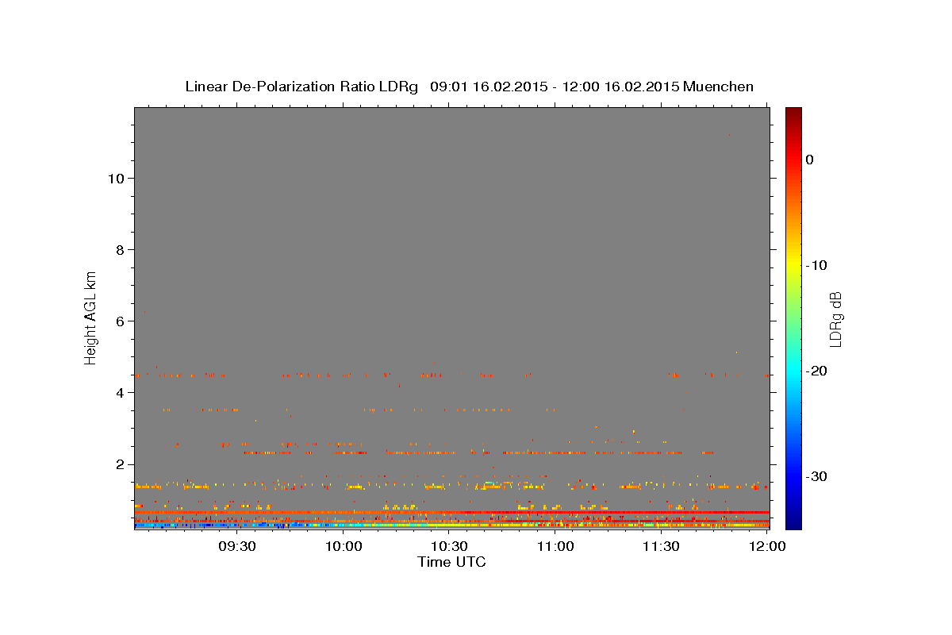952x635 pixels.
Task: Click the colorbar value -30
Action: tap(818, 476)
